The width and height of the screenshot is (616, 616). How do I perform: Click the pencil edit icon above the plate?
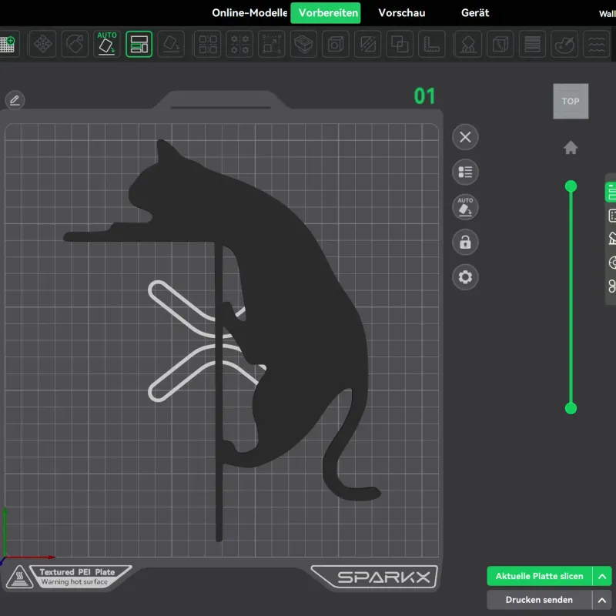(15, 100)
